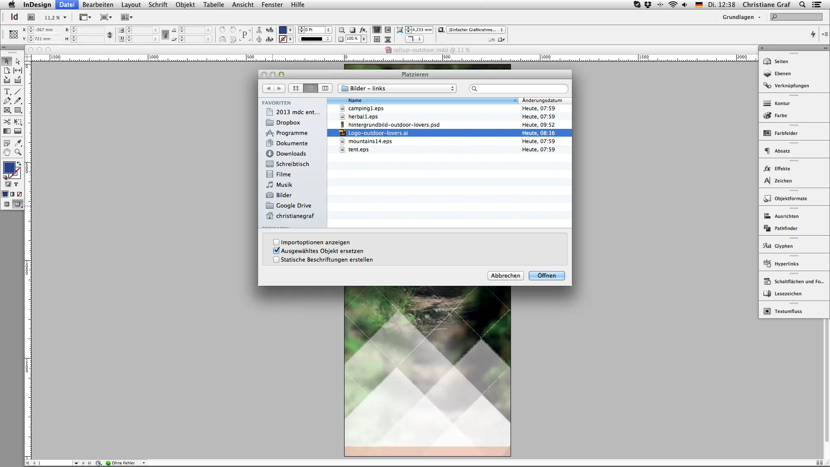Select the Scissors tool
Image resolution: width=830 pixels, height=467 pixels.
pyautogui.click(x=7, y=122)
